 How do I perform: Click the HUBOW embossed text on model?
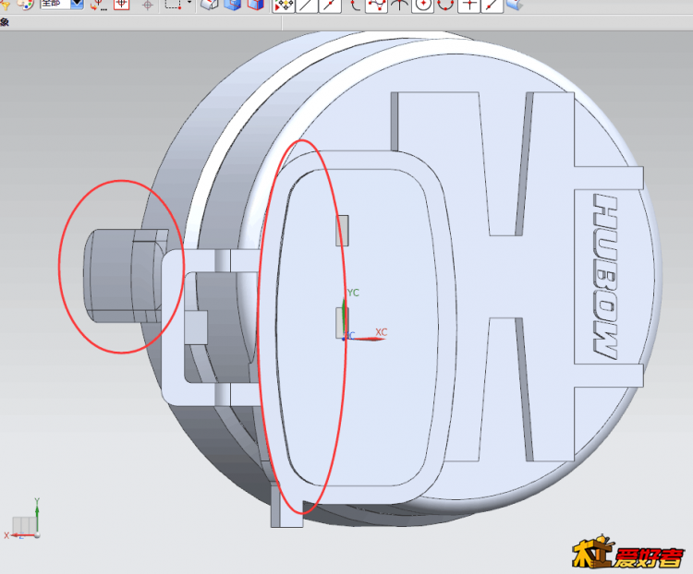coord(604,276)
